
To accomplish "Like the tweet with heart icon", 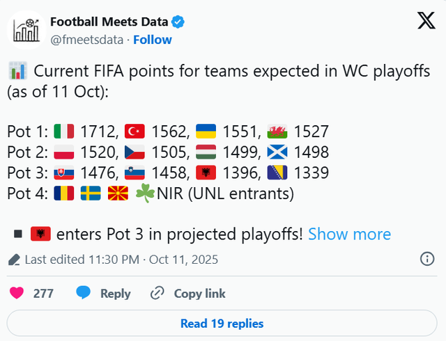I will (x=16, y=293).
